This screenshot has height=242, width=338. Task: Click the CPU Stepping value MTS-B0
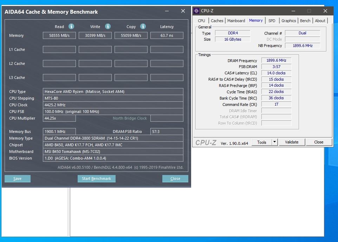pyautogui.click(x=113, y=98)
